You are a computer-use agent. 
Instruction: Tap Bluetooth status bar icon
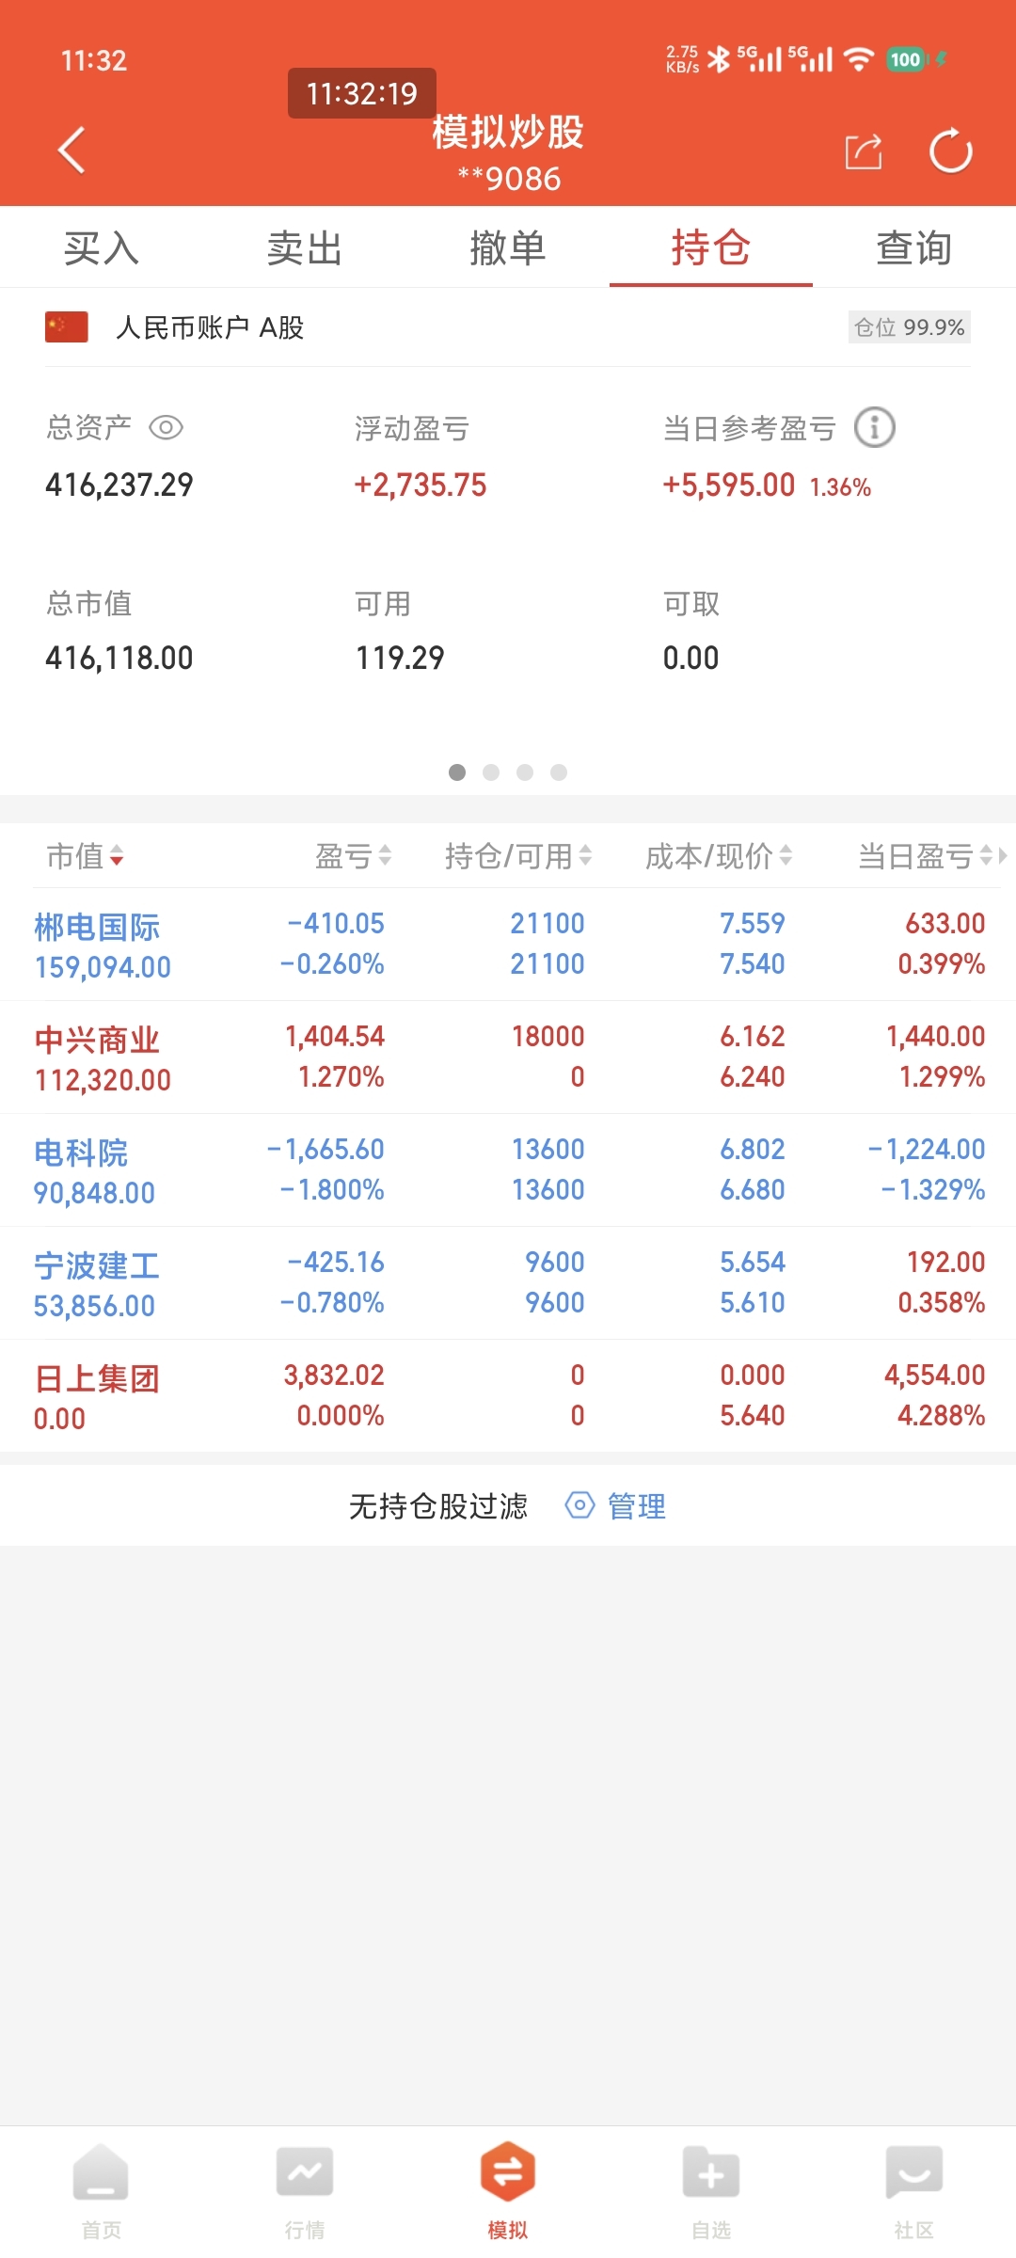coord(719,59)
